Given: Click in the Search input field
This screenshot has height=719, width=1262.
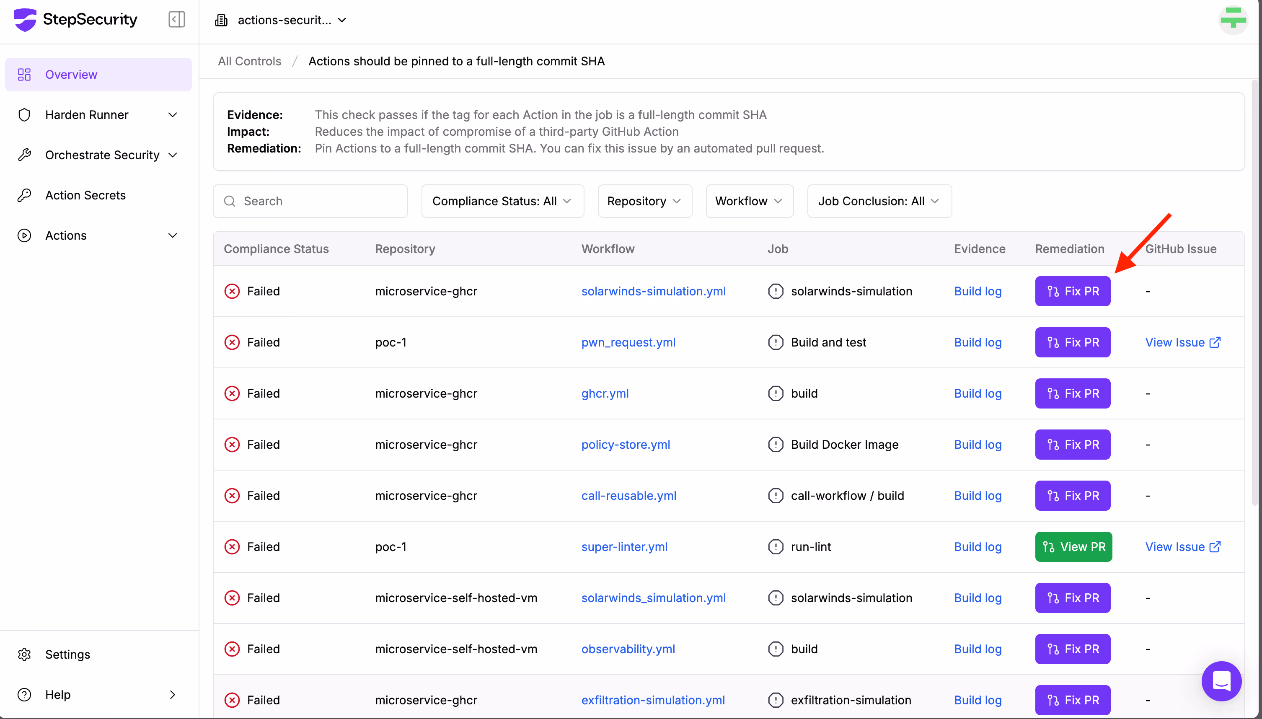Looking at the screenshot, I should [x=310, y=201].
